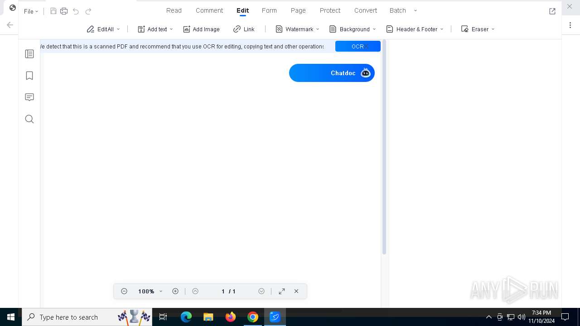The image size is (580, 326).
Task: Open the Convert tab
Action: (x=366, y=10)
